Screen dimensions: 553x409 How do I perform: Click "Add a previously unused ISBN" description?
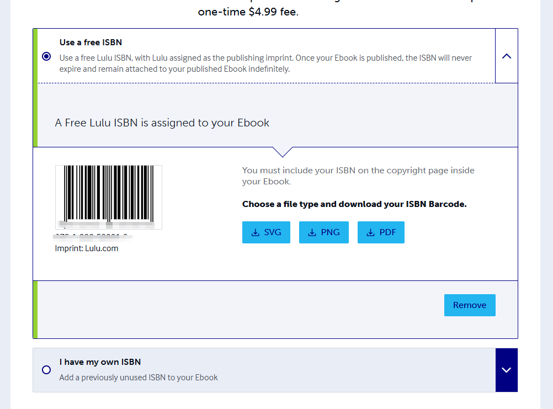point(139,378)
